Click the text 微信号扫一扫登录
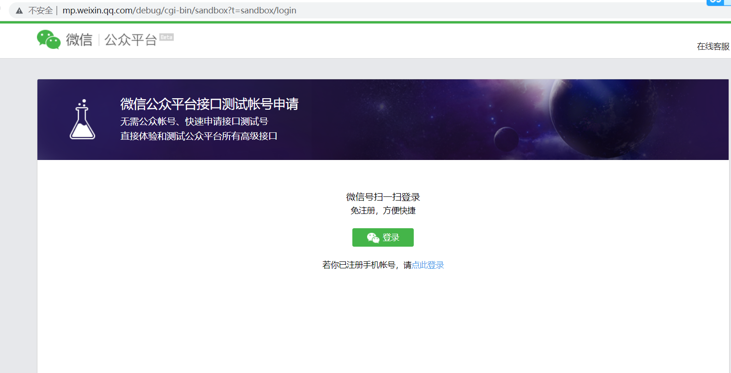 383,197
